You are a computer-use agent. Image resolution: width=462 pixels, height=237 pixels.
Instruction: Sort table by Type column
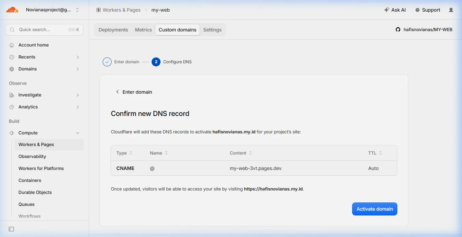[x=124, y=153]
